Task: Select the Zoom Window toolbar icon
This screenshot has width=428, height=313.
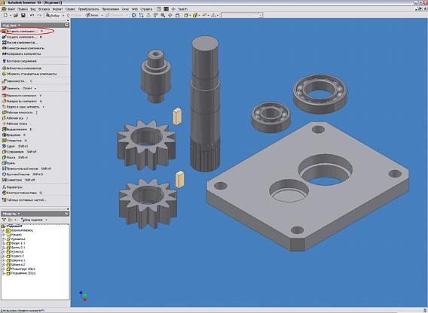Action: pyautogui.click(x=141, y=15)
